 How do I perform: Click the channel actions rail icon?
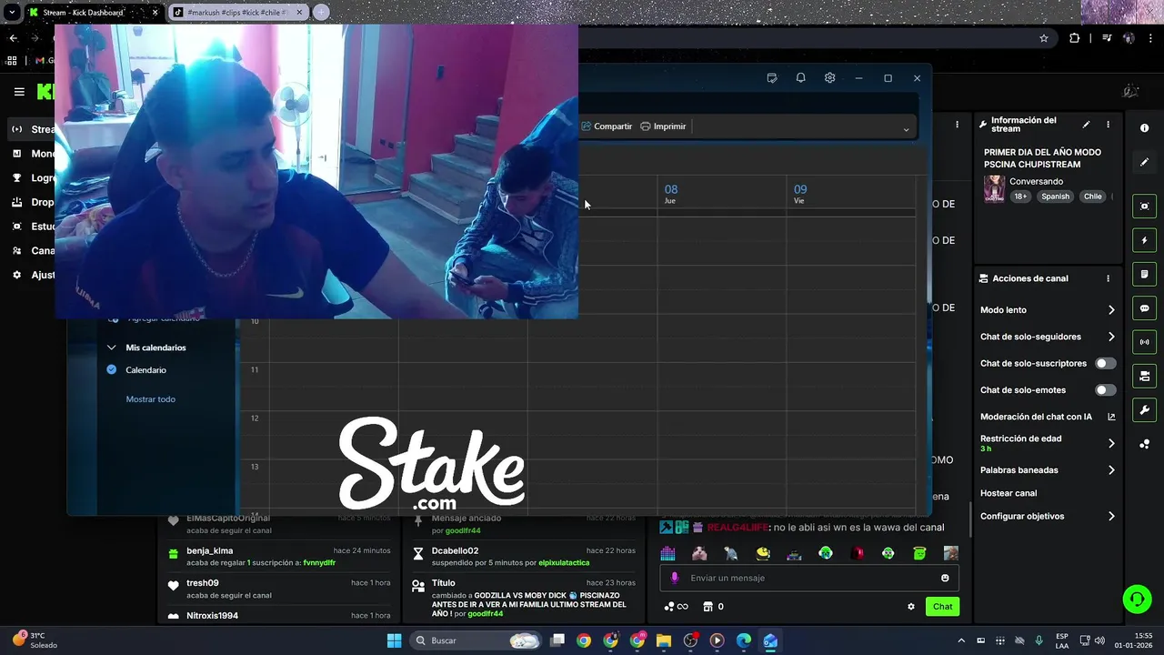pos(1144,376)
